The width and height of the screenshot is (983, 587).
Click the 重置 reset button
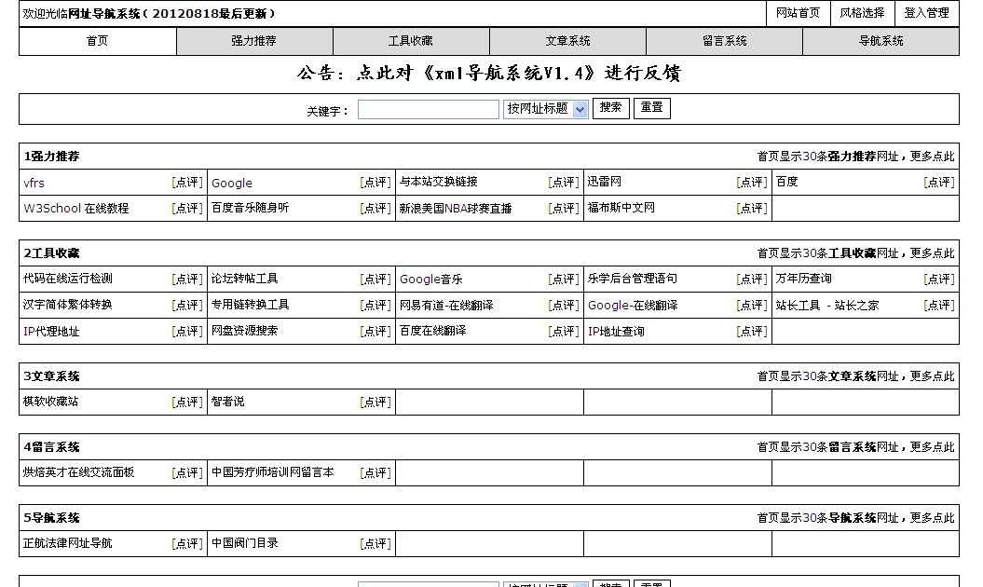tap(652, 108)
